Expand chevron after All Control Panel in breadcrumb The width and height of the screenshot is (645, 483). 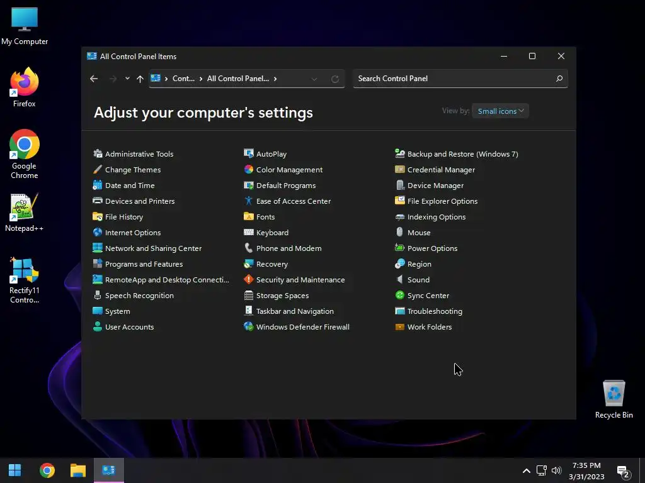[275, 79]
